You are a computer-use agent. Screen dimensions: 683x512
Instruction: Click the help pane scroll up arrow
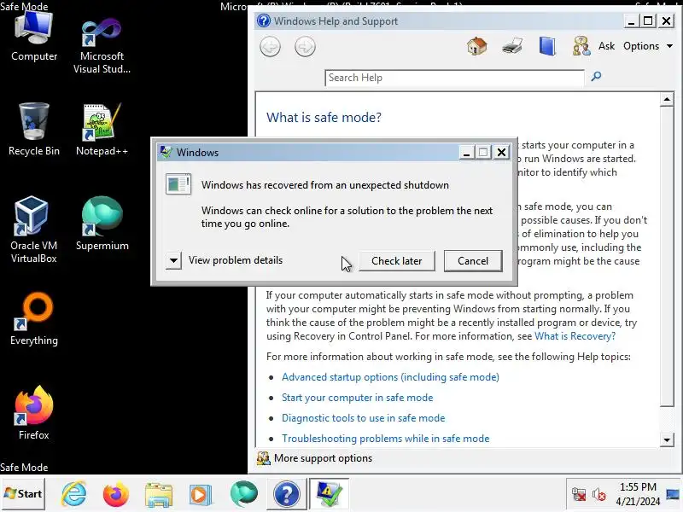(x=667, y=100)
